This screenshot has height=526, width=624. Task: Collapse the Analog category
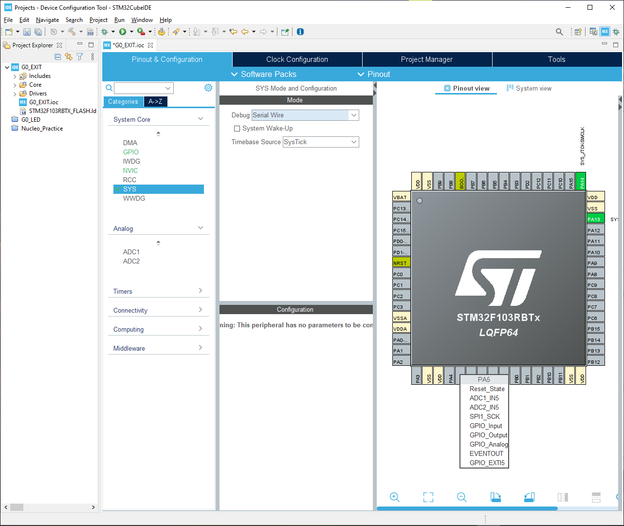point(201,228)
